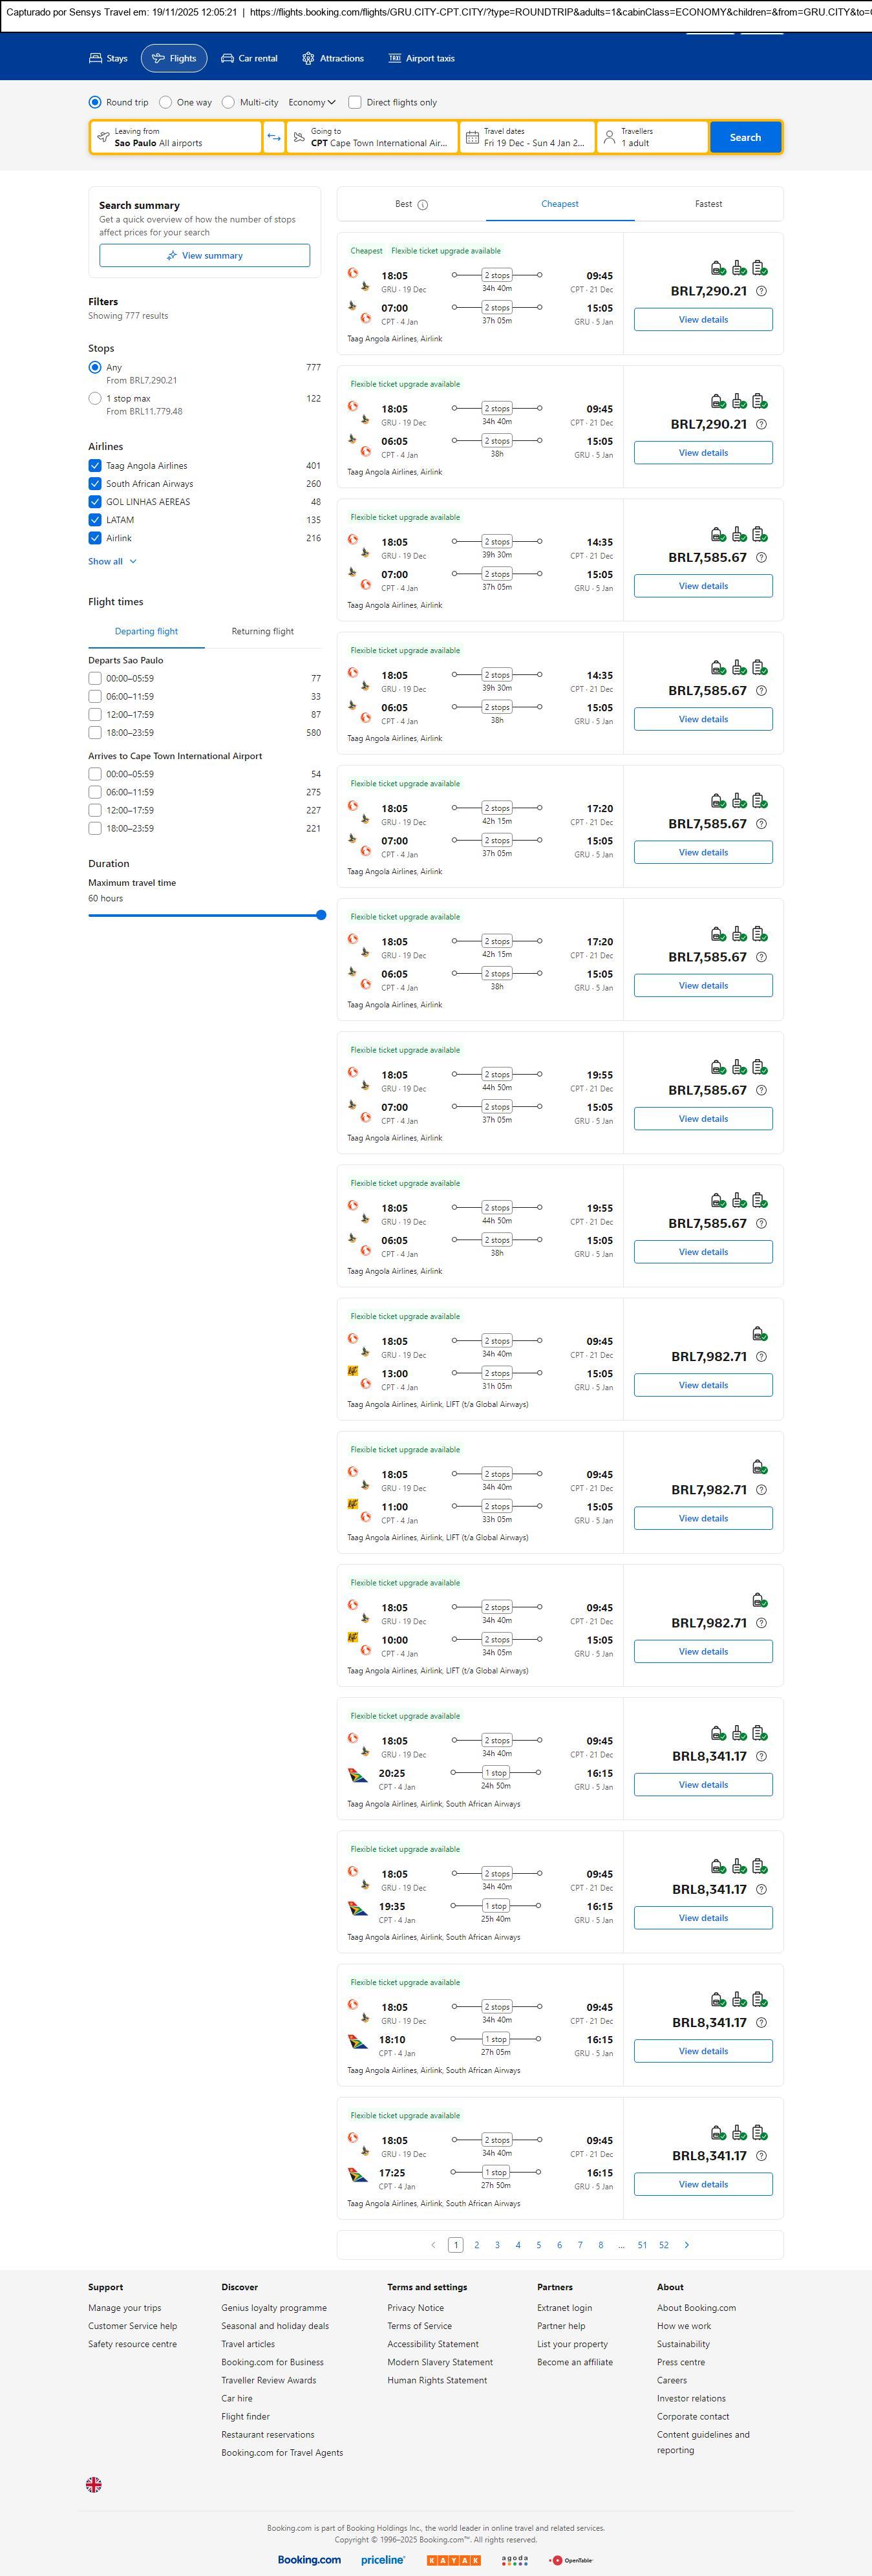The image size is (872, 2576).
Task: Click the traveller person icon in the search bar
Action: (x=609, y=137)
